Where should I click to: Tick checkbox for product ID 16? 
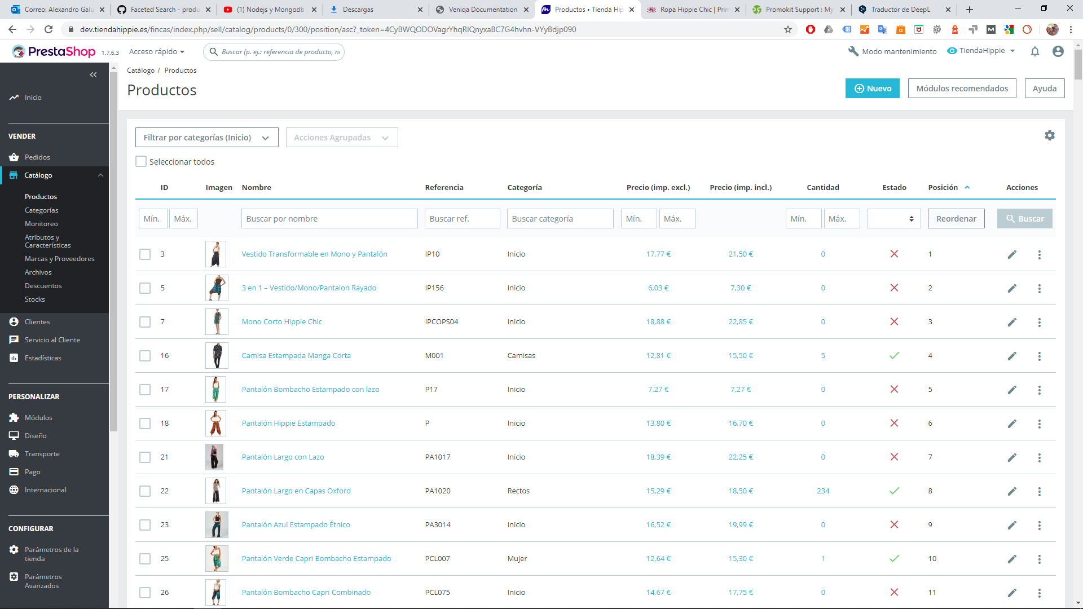[x=145, y=356]
